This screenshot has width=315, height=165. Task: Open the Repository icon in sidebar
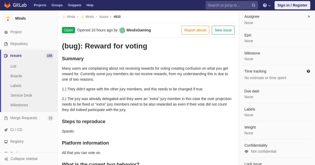tap(6, 44)
